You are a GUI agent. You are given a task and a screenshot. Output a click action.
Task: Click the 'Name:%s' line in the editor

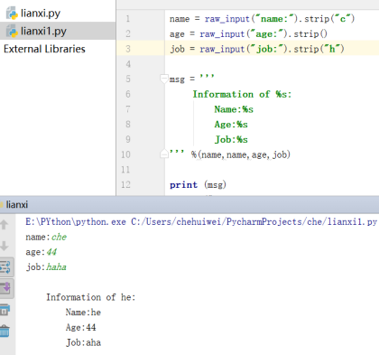[x=234, y=109]
